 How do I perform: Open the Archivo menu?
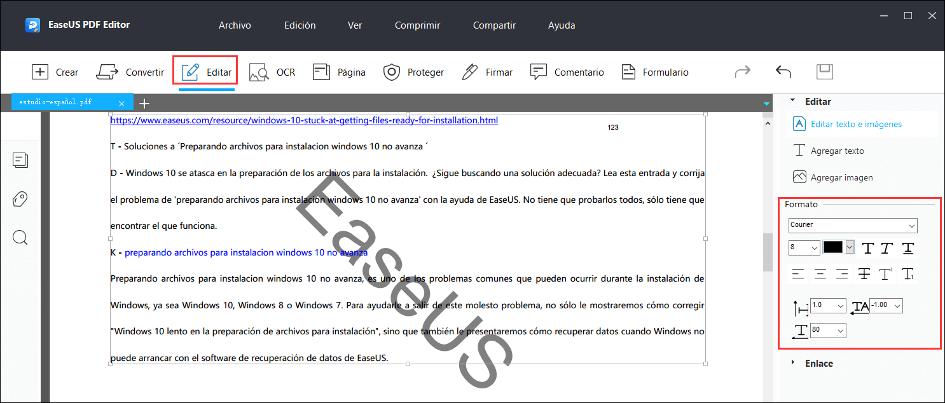pyautogui.click(x=235, y=25)
